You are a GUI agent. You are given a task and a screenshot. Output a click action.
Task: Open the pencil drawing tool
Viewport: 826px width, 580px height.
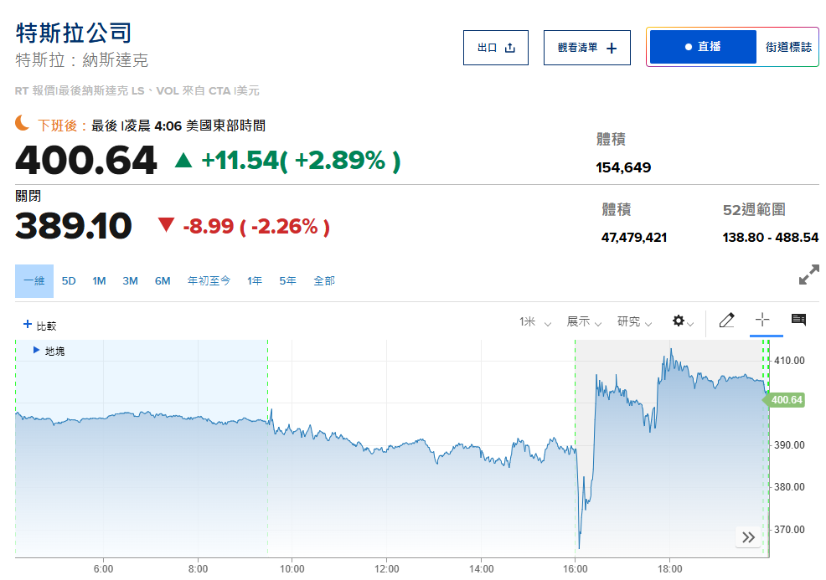click(726, 321)
